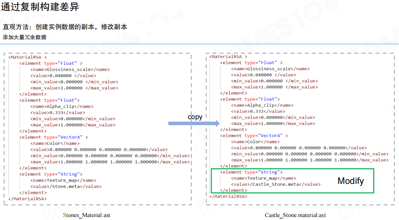Click the "copy" label above the arrow
This screenshot has height=220, width=399.
coord(195,117)
